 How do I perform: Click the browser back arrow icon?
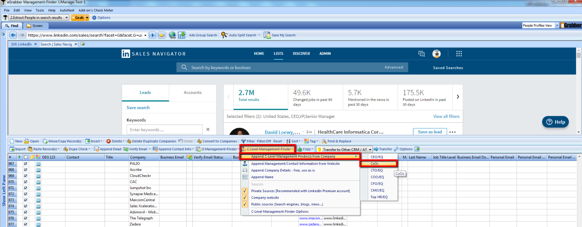coord(13,35)
